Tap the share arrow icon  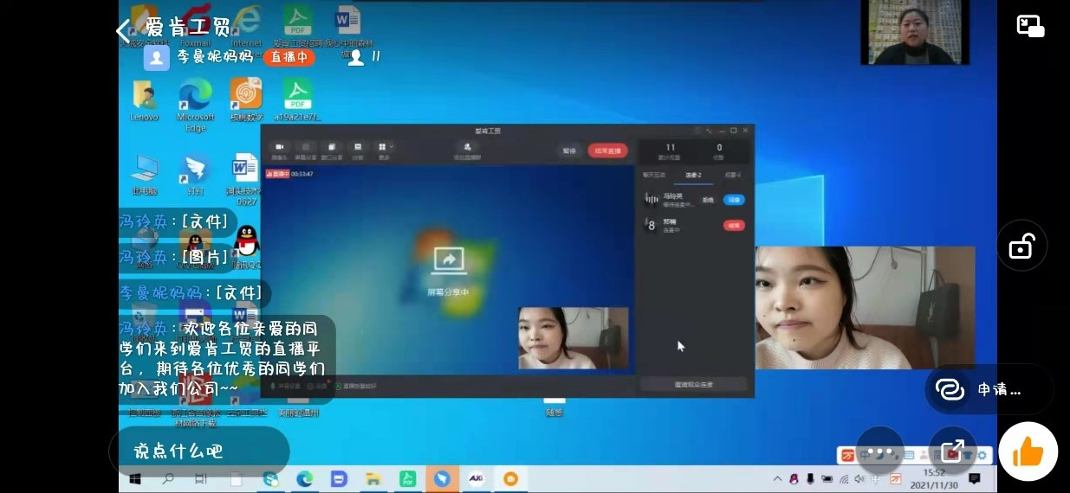tap(952, 451)
